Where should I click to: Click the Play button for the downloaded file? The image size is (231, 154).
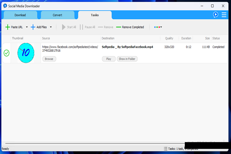tap(108, 59)
